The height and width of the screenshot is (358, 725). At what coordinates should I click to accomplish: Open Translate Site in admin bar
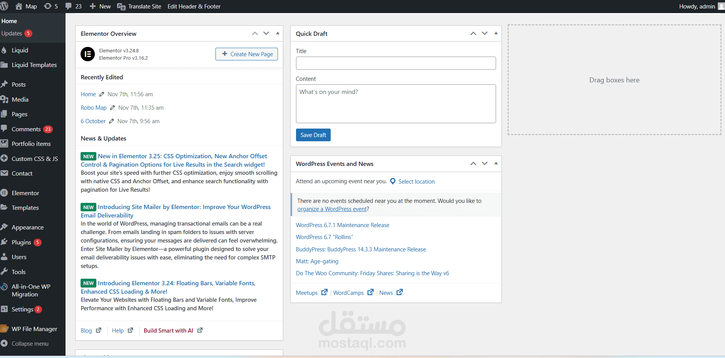[139, 6]
